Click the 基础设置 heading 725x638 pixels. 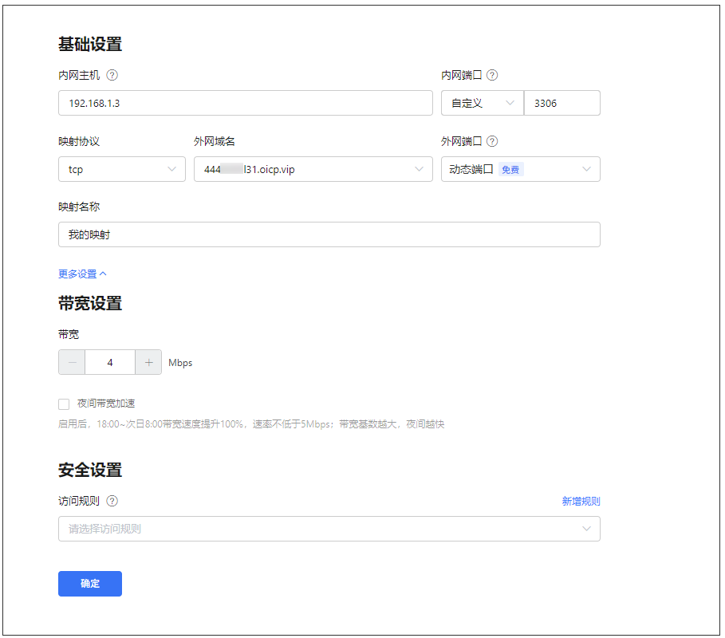click(x=89, y=45)
